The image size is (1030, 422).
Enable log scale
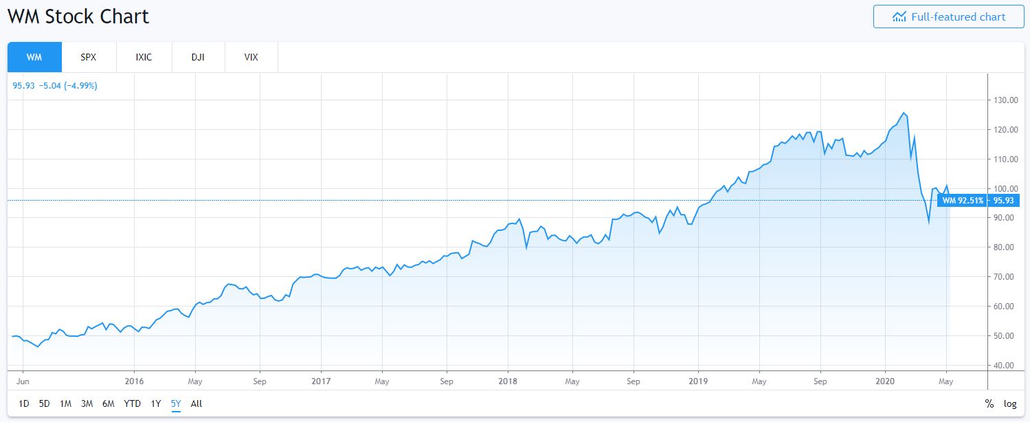pos(1010,404)
